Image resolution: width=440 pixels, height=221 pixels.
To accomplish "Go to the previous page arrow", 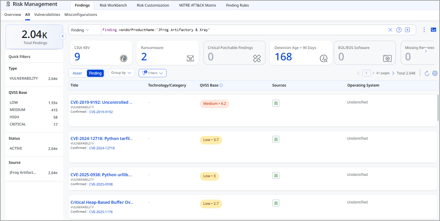I will [358, 73].
